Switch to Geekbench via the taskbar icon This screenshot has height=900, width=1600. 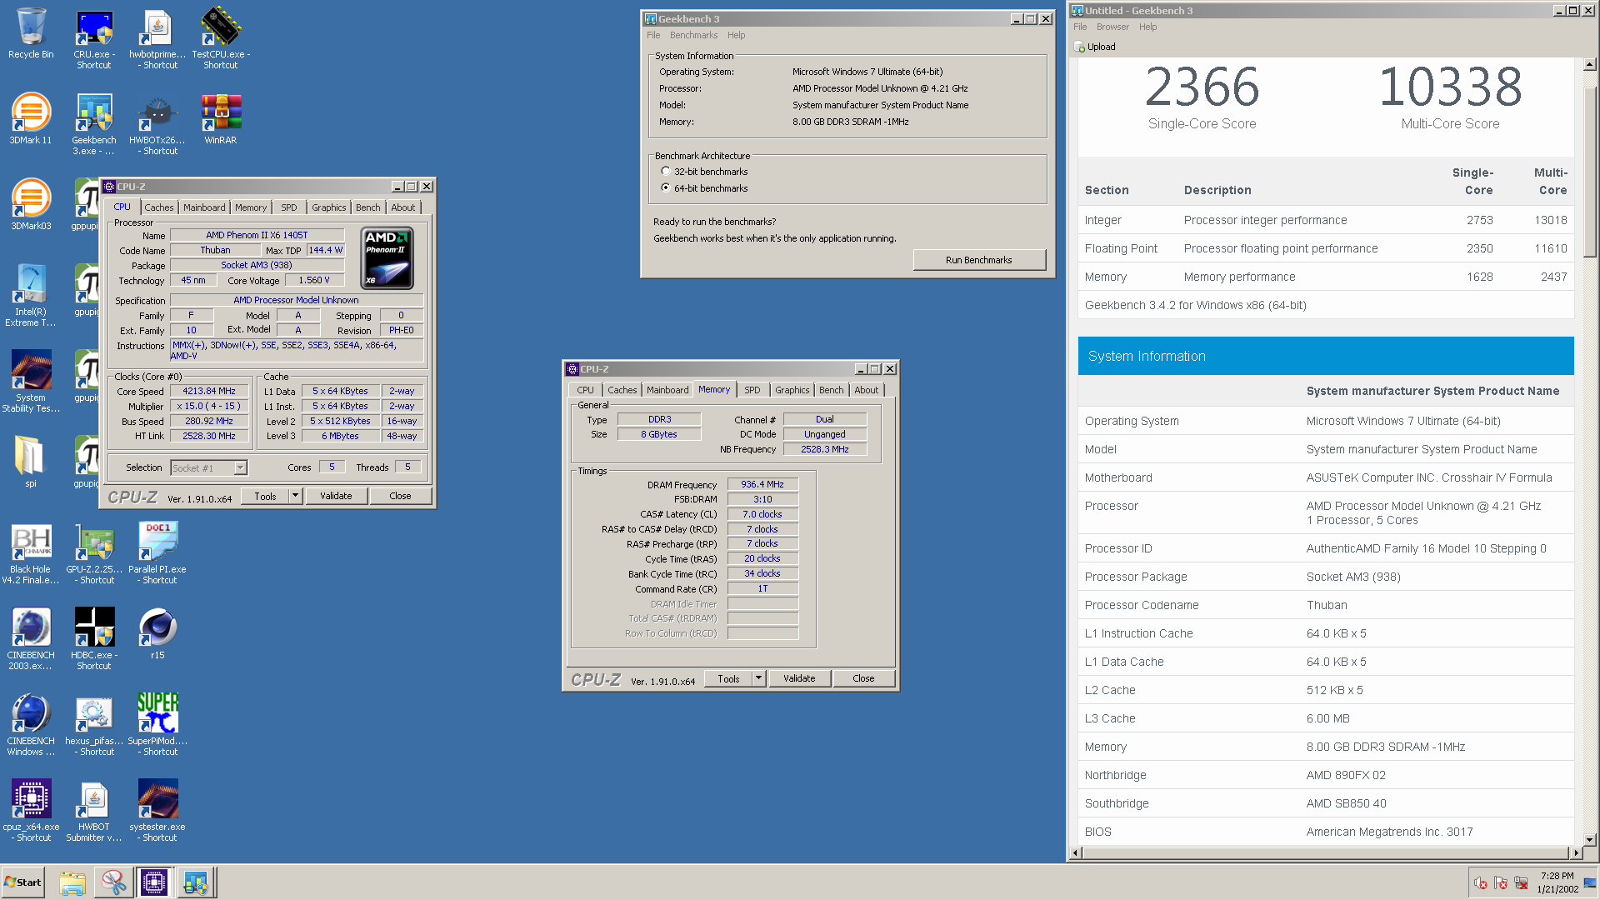[x=196, y=882]
